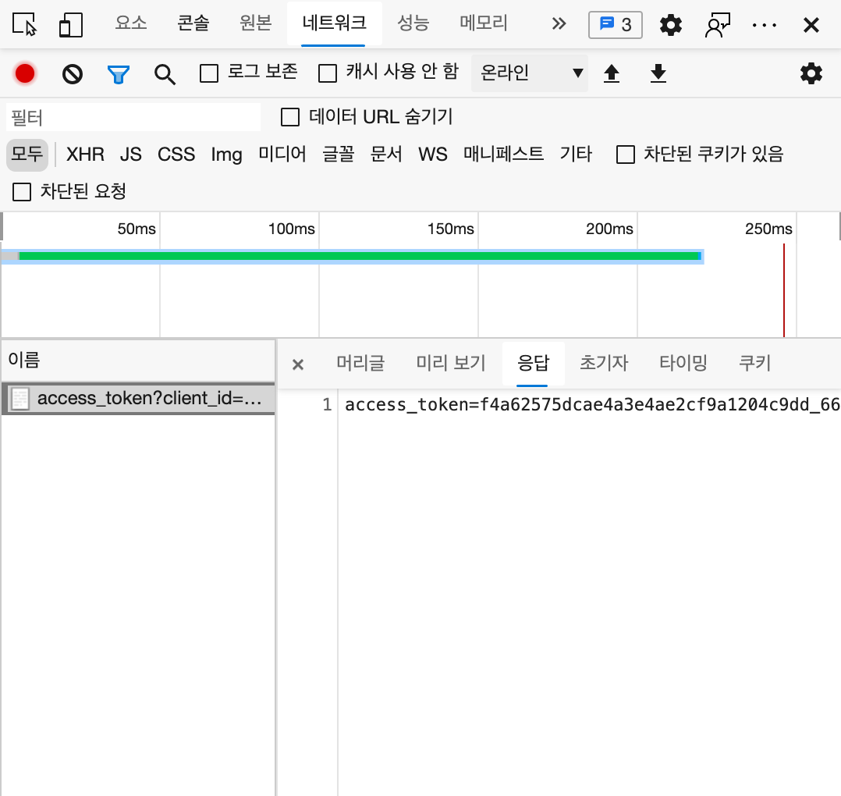Open the 3 issues badge
Screen dimensions: 841x796
click(x=616, y=25)
